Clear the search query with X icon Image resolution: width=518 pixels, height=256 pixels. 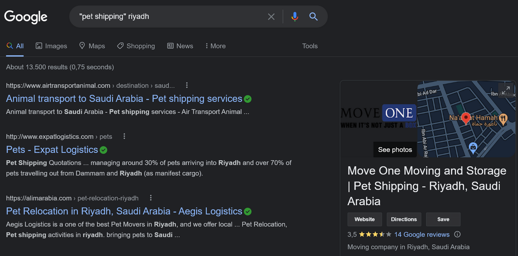click(271, 17)
